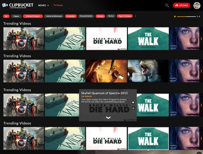Close the bottom panel with X icon
This screenshot has width=203, height=154.
(x=199, y=153)
